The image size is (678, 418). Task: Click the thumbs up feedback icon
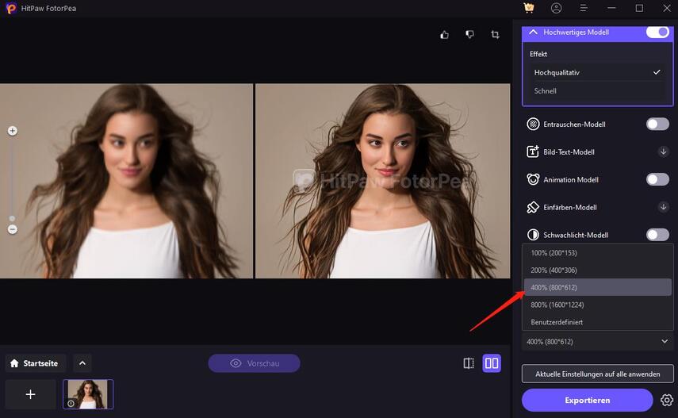tap(444, 35)
